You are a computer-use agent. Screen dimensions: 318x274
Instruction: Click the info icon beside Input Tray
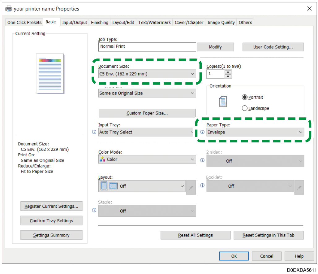tap(94, 132)
